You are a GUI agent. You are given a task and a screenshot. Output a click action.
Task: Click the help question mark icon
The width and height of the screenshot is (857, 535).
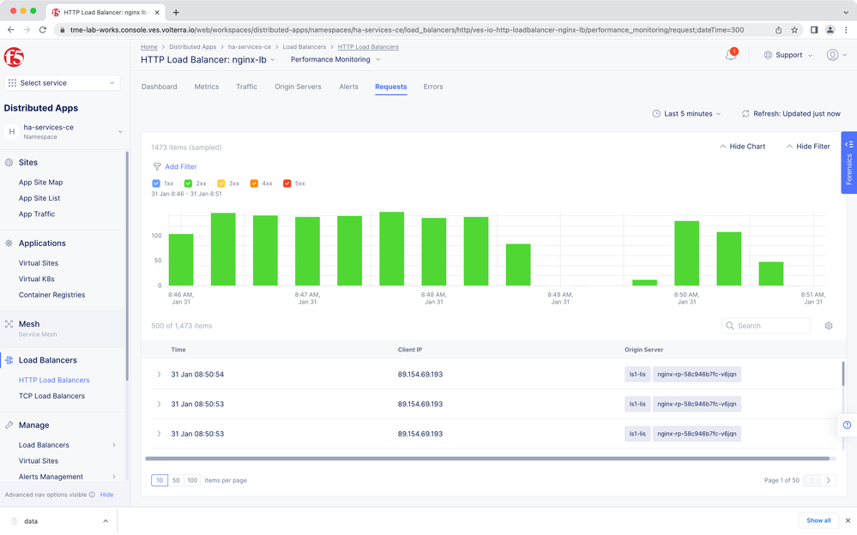[x=847, y=425]
